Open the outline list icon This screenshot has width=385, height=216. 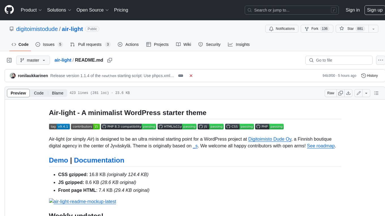pos(376,93)
